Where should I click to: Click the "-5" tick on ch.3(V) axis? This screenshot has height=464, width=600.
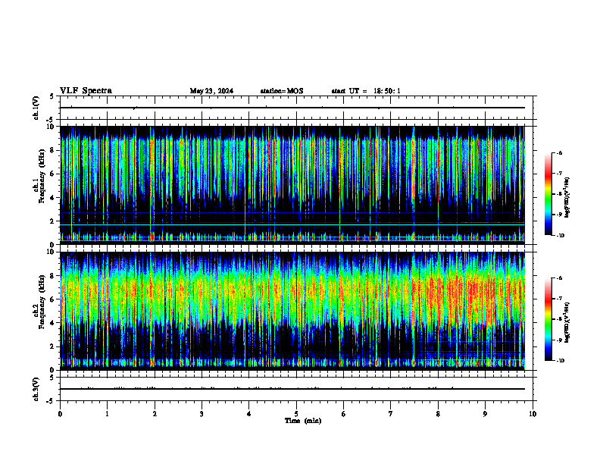click(52, 401)
